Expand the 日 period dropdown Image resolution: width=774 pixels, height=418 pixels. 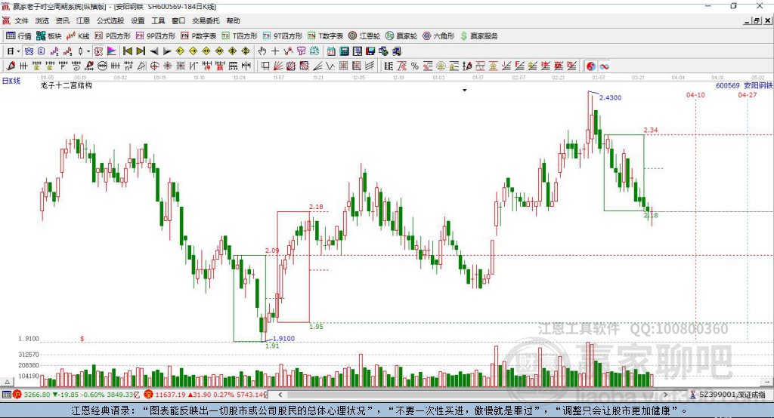[x=18, y=51]
